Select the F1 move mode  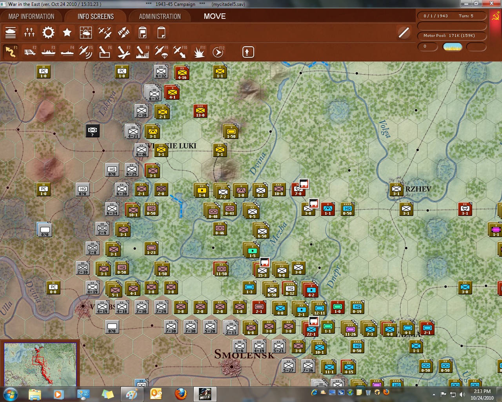pos(11,52)
